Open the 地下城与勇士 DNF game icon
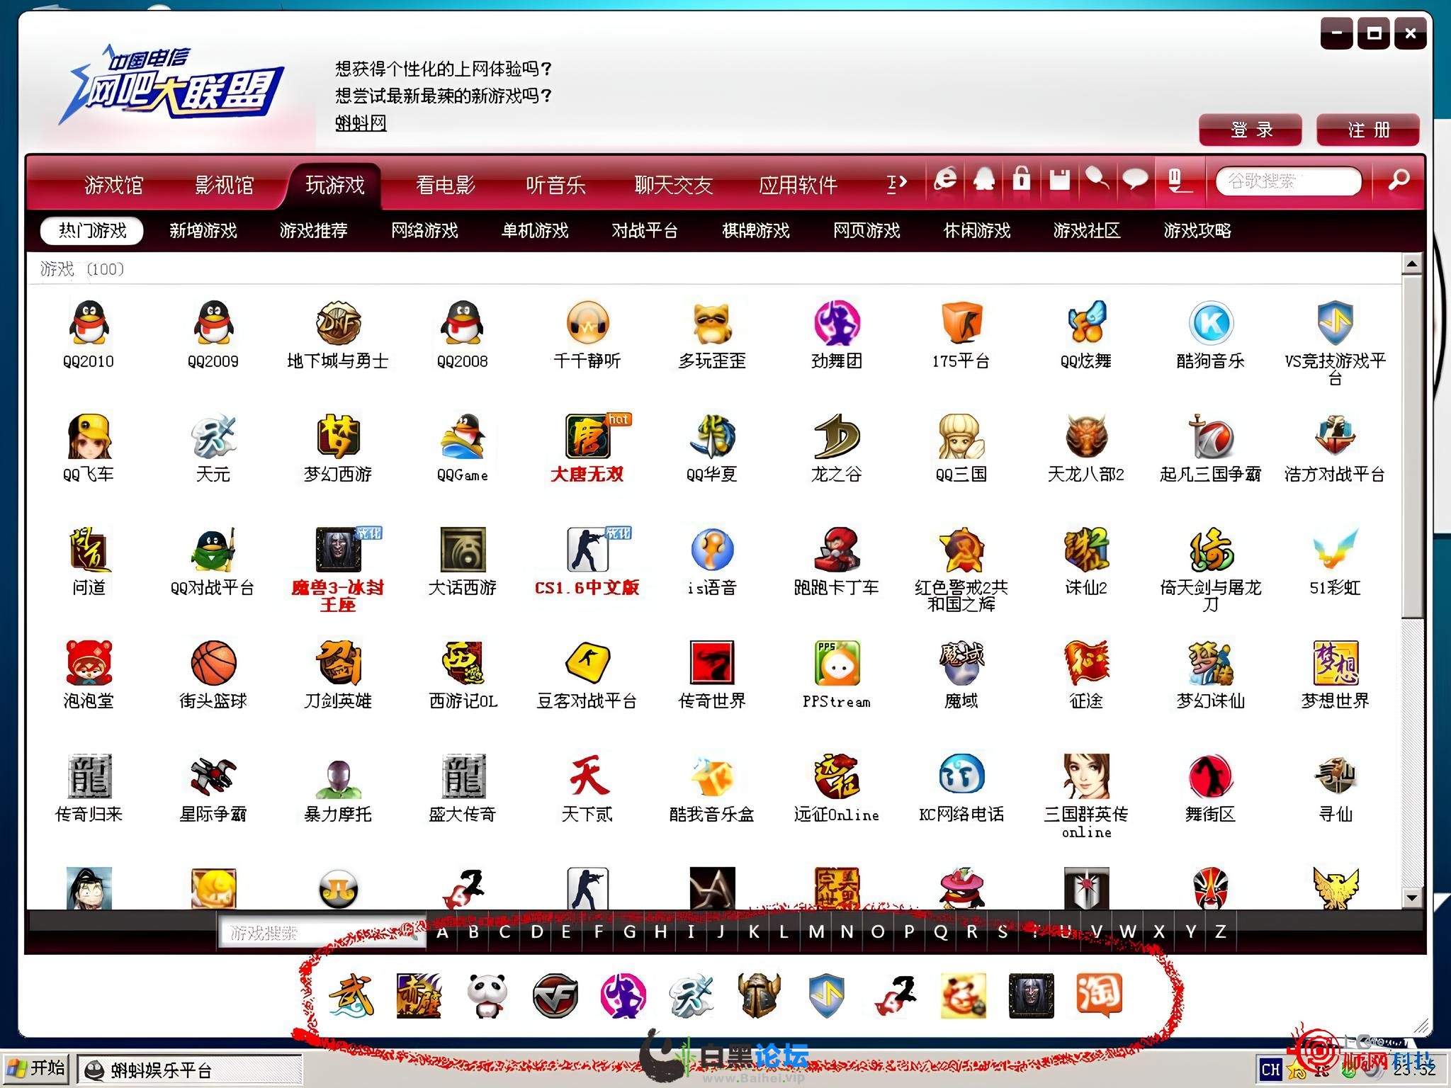 tap(338, 322)
